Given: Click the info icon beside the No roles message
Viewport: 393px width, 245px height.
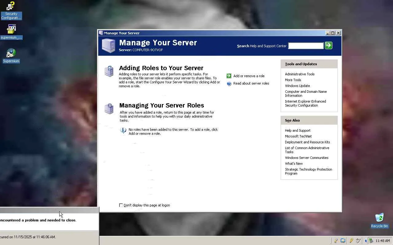Looking at the screenshot, I should [x=123, y=131].
